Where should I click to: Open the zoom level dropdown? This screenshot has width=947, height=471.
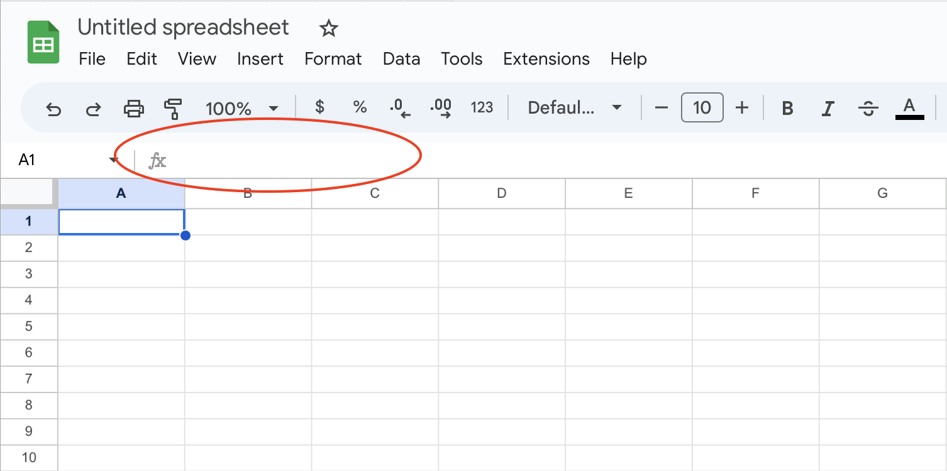point(242,108)
